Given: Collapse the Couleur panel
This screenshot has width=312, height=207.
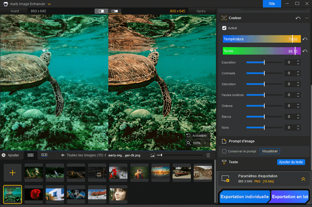Looking at the screenshot, I should pos(307,18).
